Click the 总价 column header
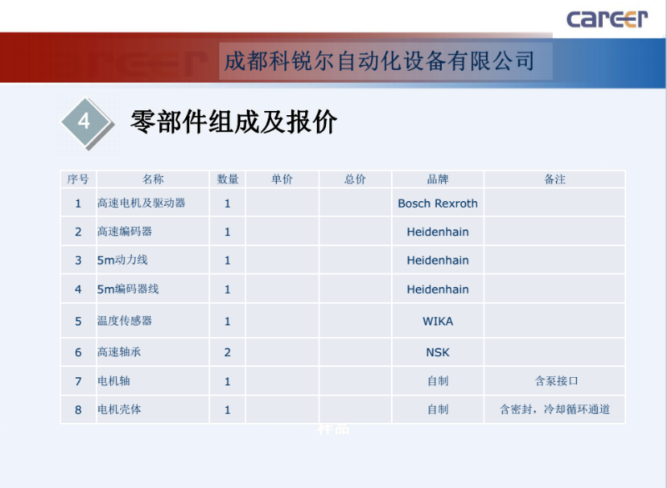This screenshot has width=667, height=488. pyautogui.click(x=355, y=179)
